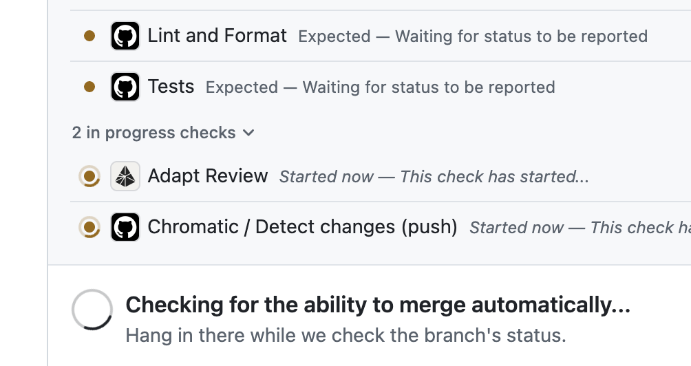Screen dimensions: 691x366
Task: Click the Adapt Review app logo
Action: point(125,176)
